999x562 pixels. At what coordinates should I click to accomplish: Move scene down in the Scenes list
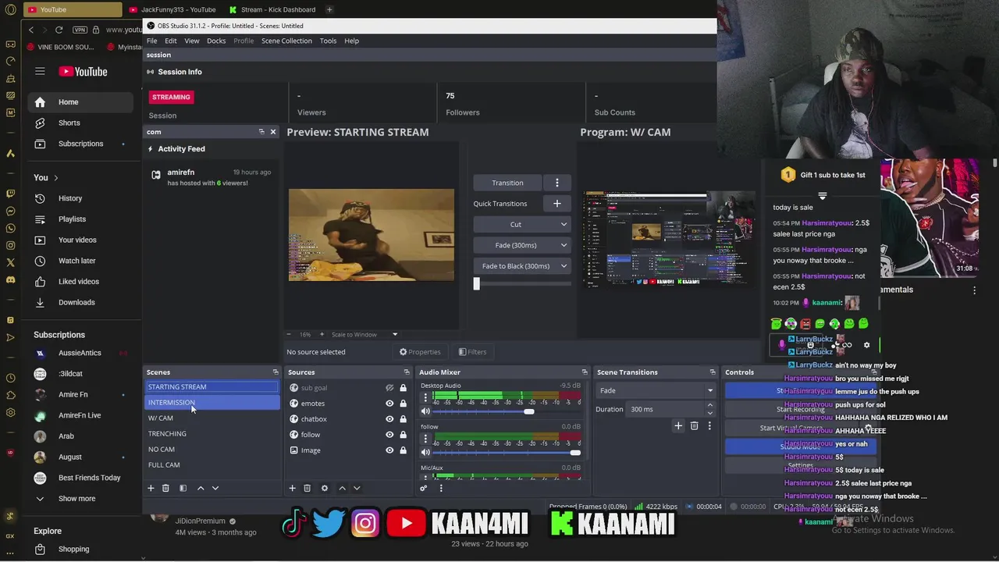point(215,488)
